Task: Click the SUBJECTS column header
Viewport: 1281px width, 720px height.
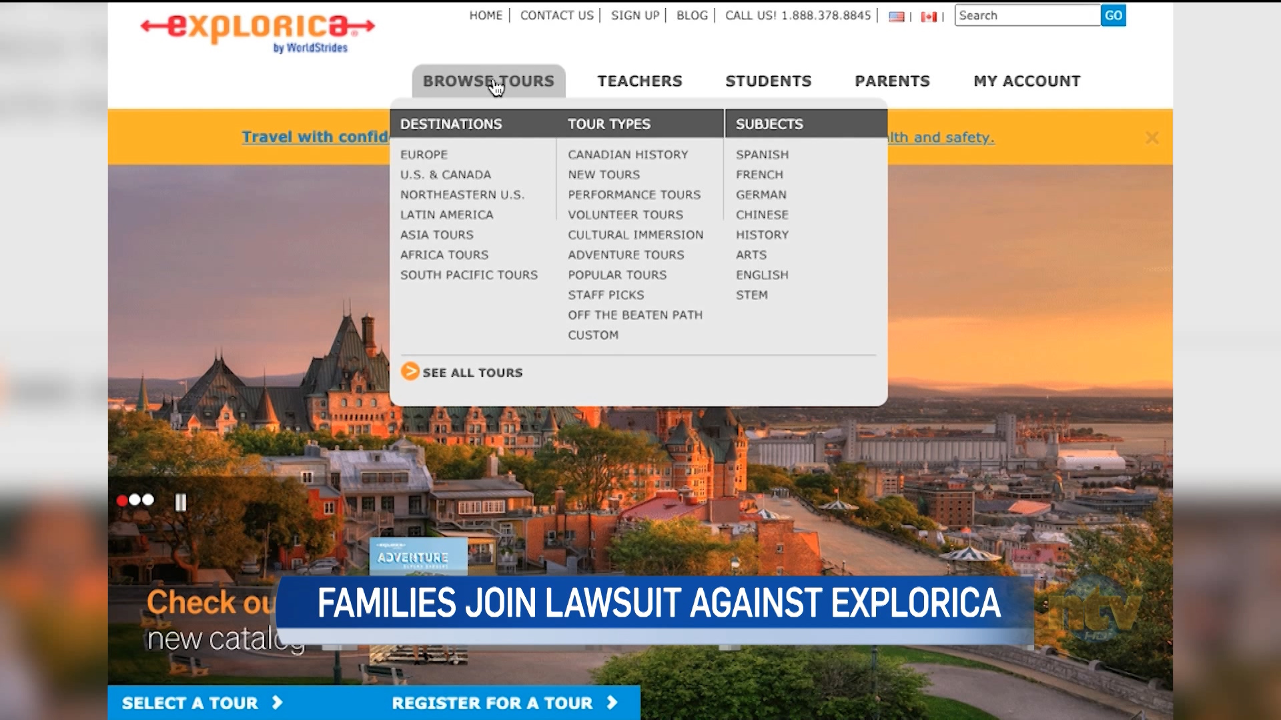Action: [x=769, y=124]
